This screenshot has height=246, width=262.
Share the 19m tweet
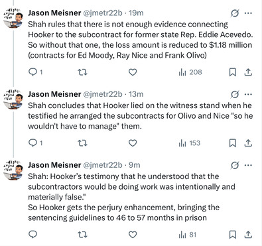point(248,72)
